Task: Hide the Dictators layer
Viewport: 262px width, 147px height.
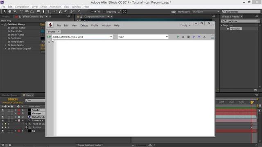Action: pyautogui.click(x=2, y=117)
